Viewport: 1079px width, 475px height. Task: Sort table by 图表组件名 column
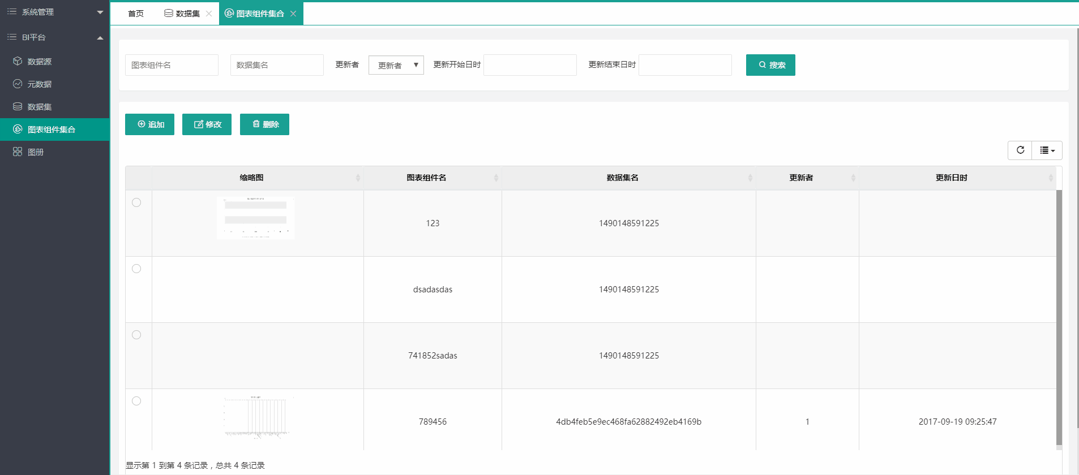click(426, 178)
